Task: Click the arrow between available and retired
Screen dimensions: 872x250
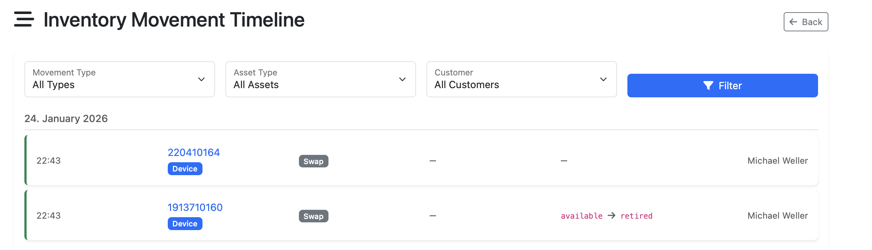Action: coord(612,216)
